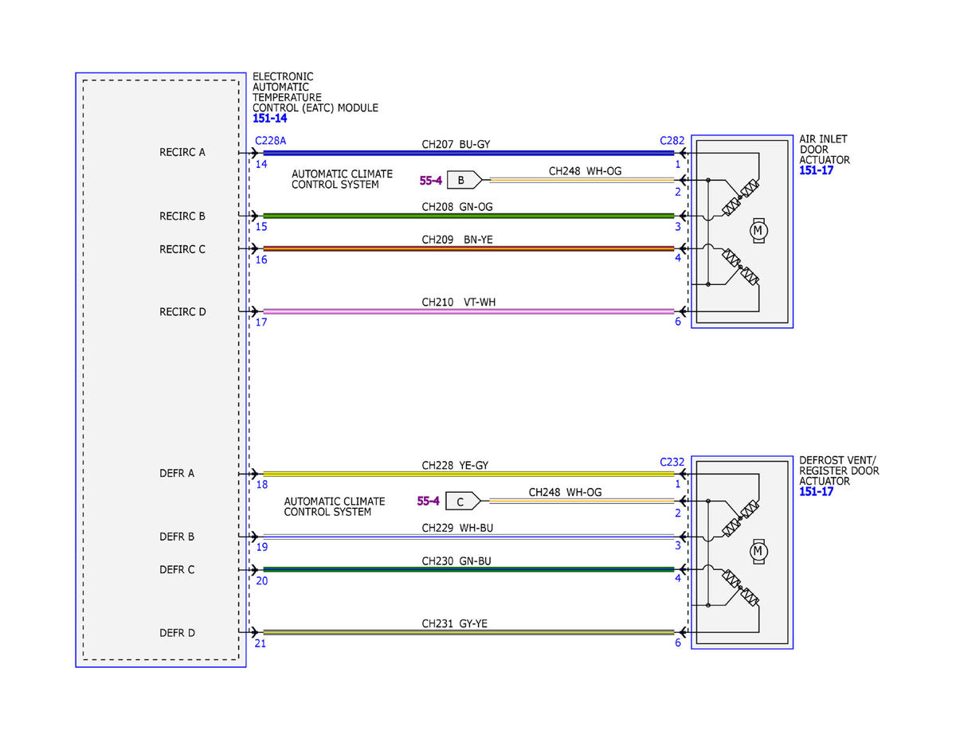Click the DEFR D signal label
The height and width of the screenshot is (738, 956).
[x=177, y=633]
